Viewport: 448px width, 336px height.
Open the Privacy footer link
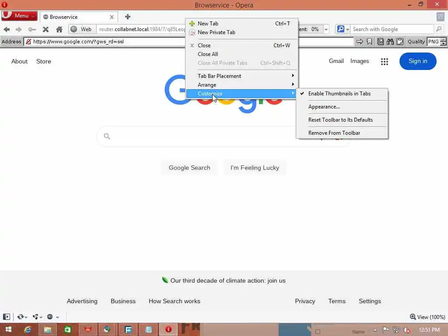click(x=305, y=301)
